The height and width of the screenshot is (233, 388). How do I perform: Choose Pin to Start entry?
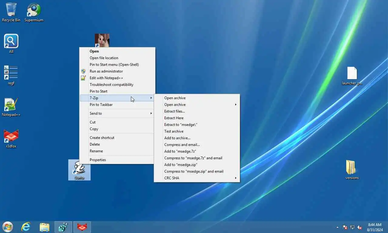[117, 91]
